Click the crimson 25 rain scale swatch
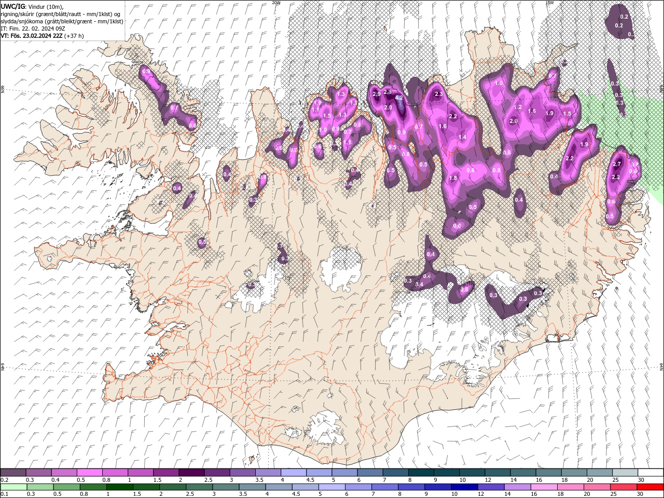Viewport: 664px width, 498px height. coord(623,487)
